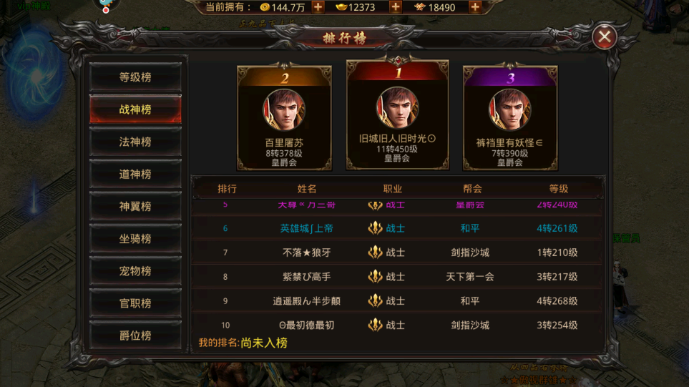Switch to the 法神榜 tab

135,142
